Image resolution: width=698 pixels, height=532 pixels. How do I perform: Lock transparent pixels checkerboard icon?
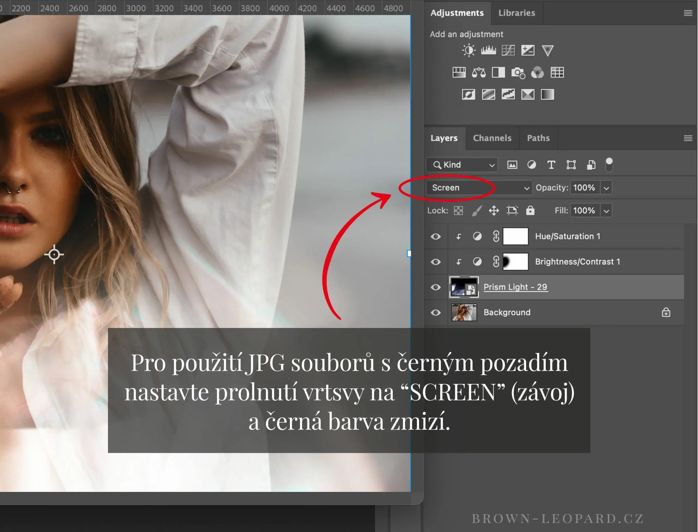point(458,211)
